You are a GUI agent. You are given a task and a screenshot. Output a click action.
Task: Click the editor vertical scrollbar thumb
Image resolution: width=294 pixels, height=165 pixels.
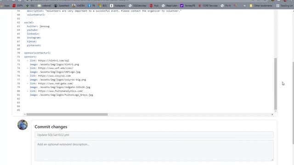(276, 84)
